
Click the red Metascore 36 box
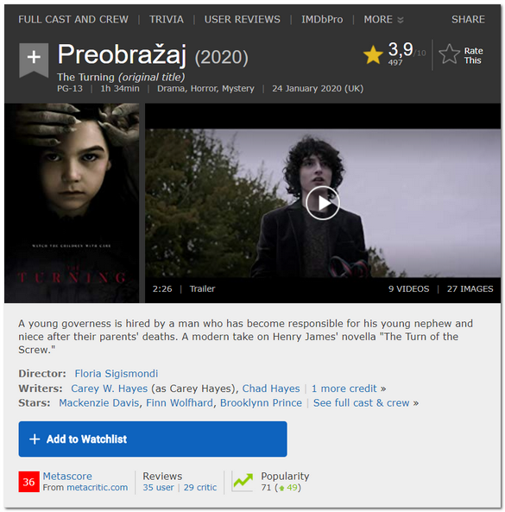click(x=28, y=482)
